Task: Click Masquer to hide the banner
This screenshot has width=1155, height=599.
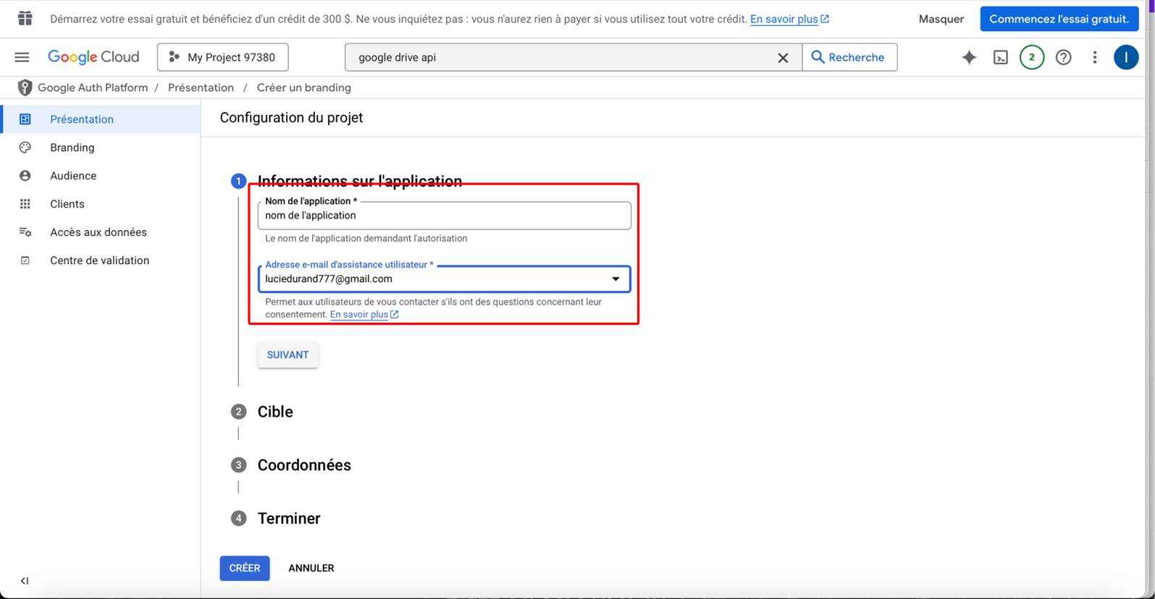Action: [x=941, y=20]
